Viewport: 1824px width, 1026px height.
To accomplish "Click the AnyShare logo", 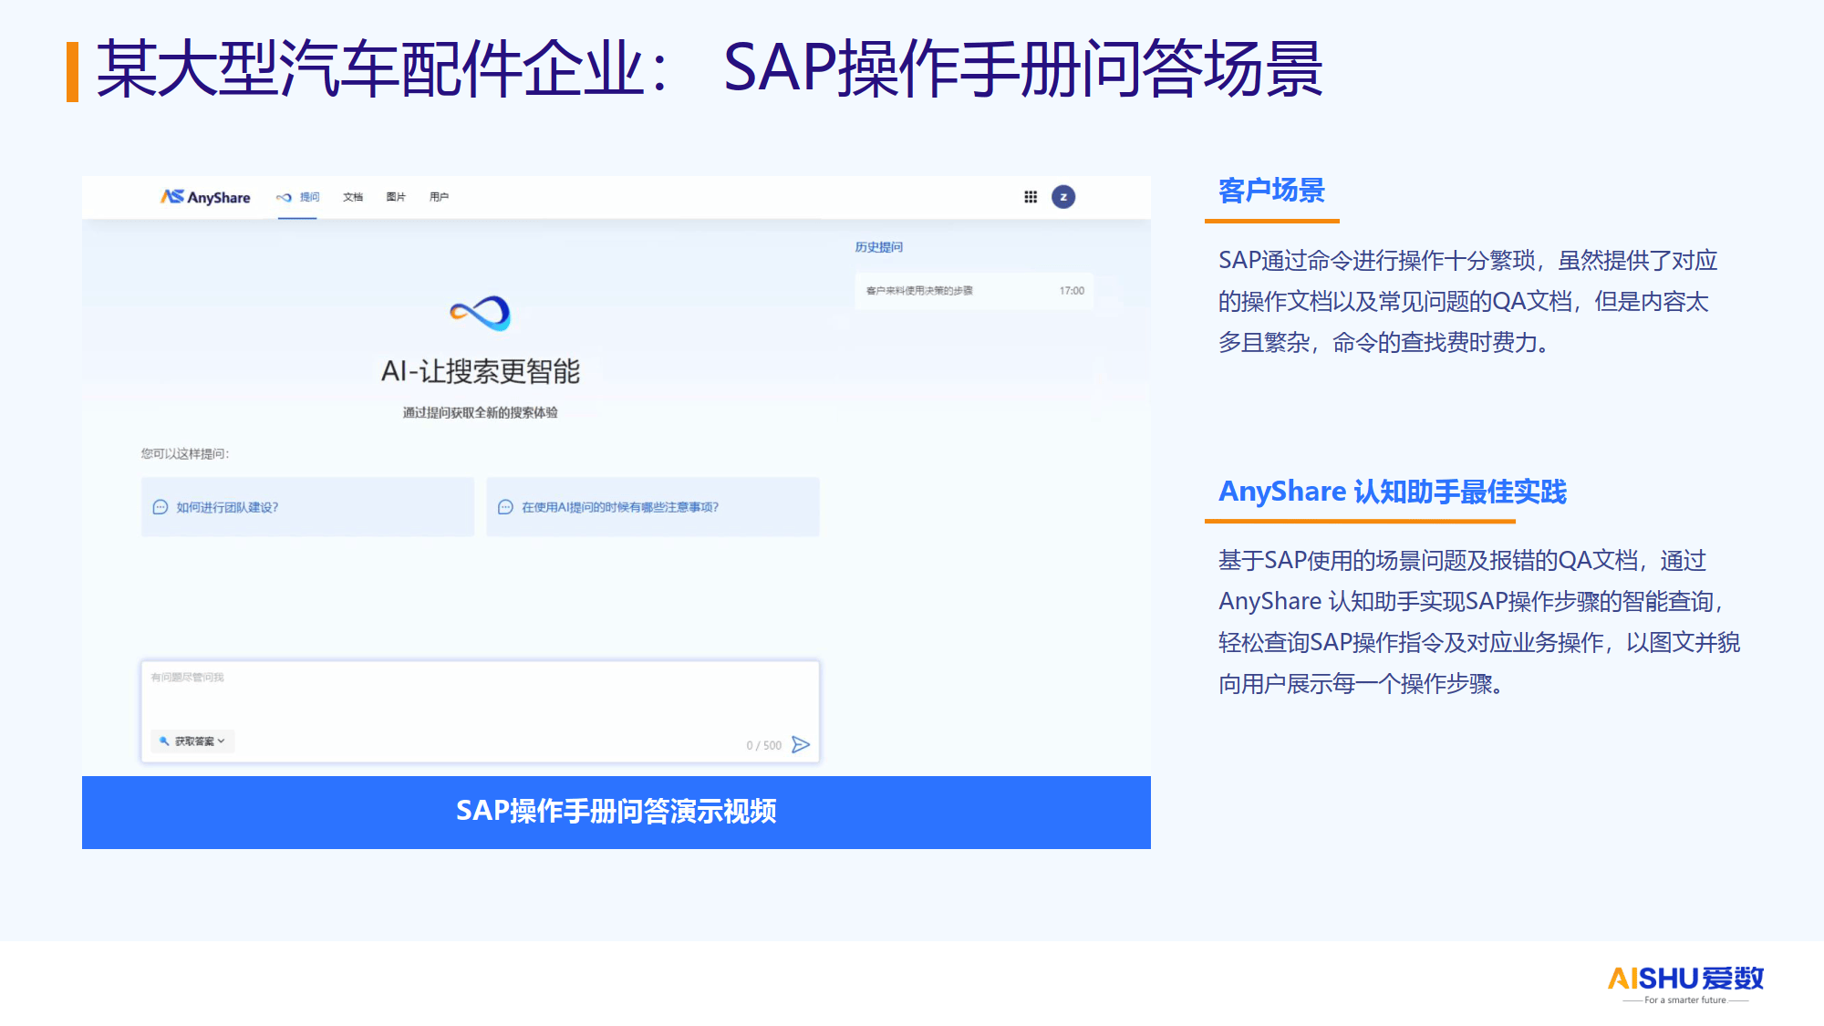I will click(205, 197).
